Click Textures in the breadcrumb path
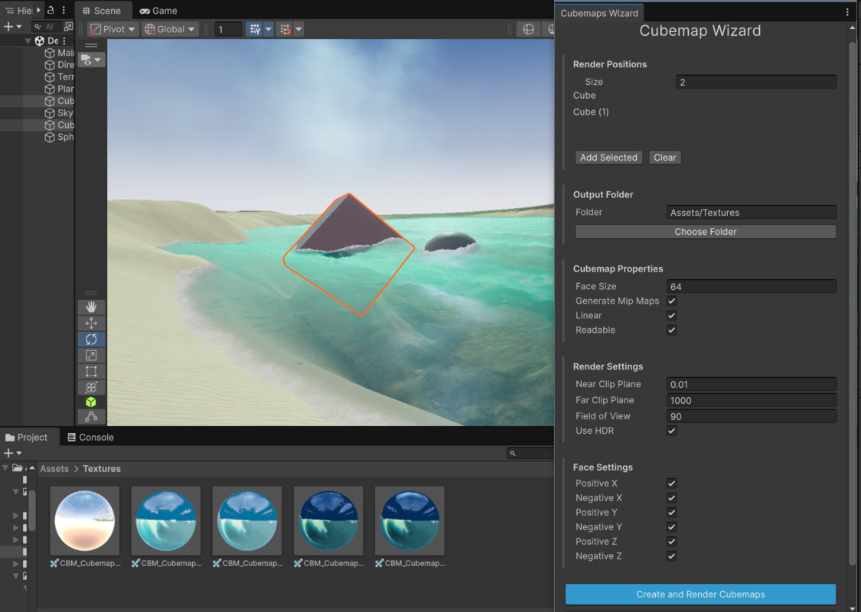 tap(102, 469)
